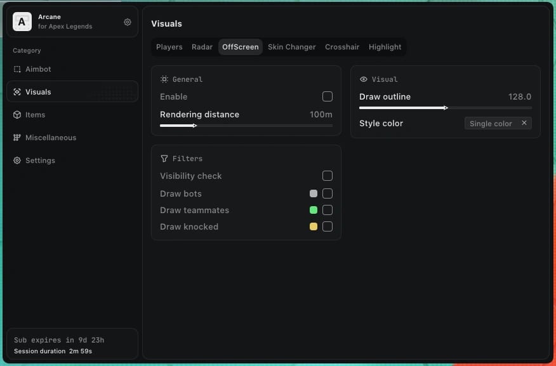Open the green Draw teammates color swatch
The height and width of the screenshot is (366, 556).
click(314, 210)
